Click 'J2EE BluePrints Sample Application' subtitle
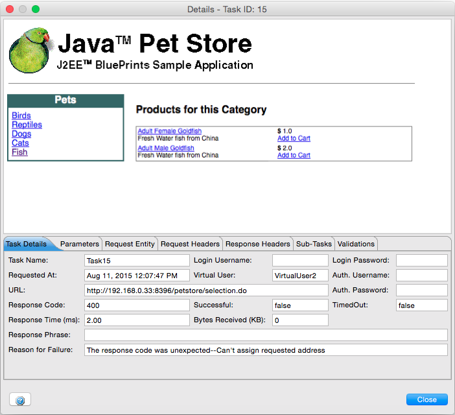 [x=155, y=65]
